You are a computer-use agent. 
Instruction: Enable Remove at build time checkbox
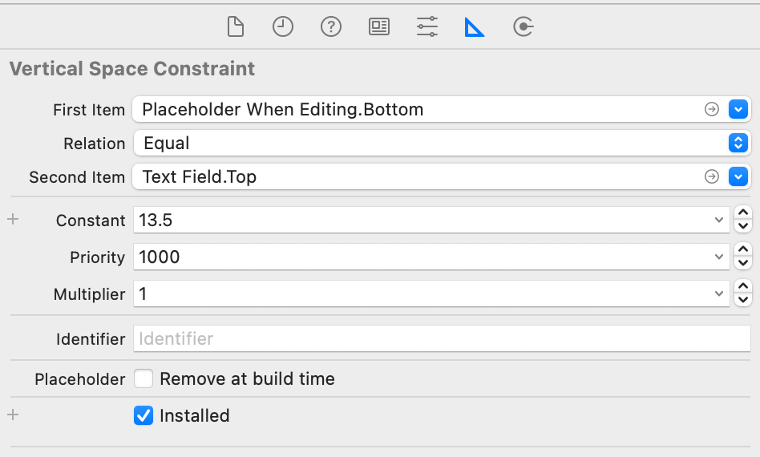(144, 378)
